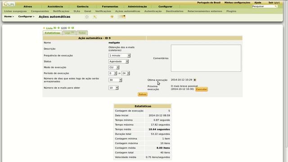Screen dimensions: 288x162
Task: Open the entity selector icon beside the star
Action: tap(121, 17)
